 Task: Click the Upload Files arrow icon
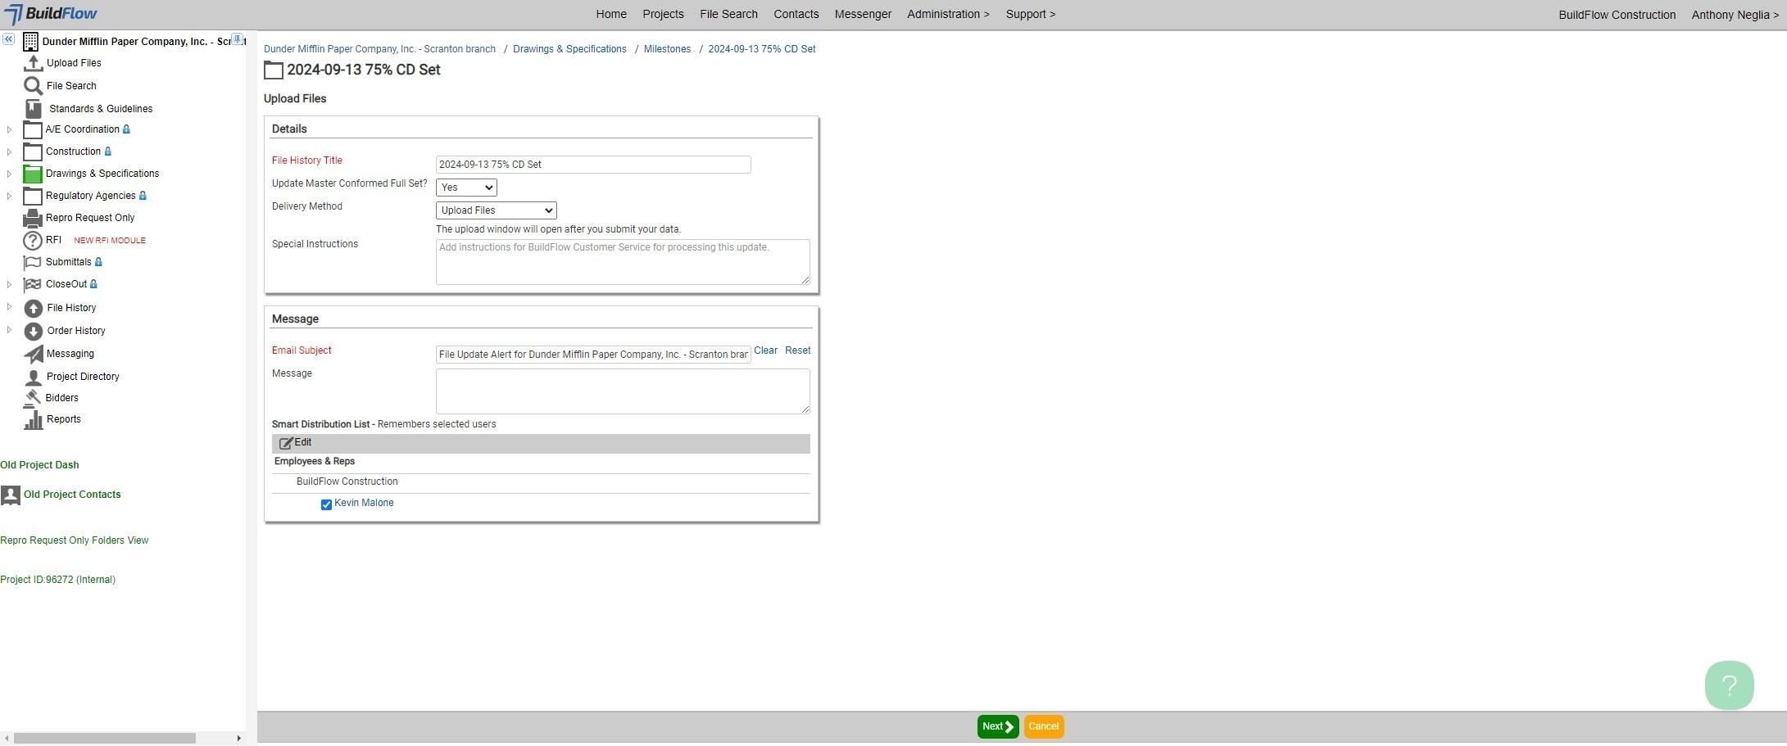(x=33, y=63)
